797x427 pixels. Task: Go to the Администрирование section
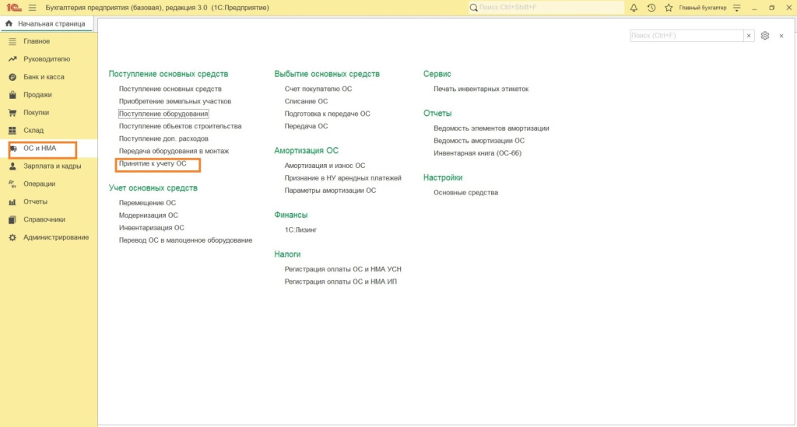(56, 237)
